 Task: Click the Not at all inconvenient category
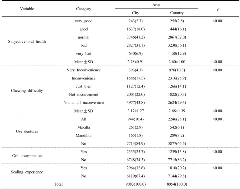[84, 102]
